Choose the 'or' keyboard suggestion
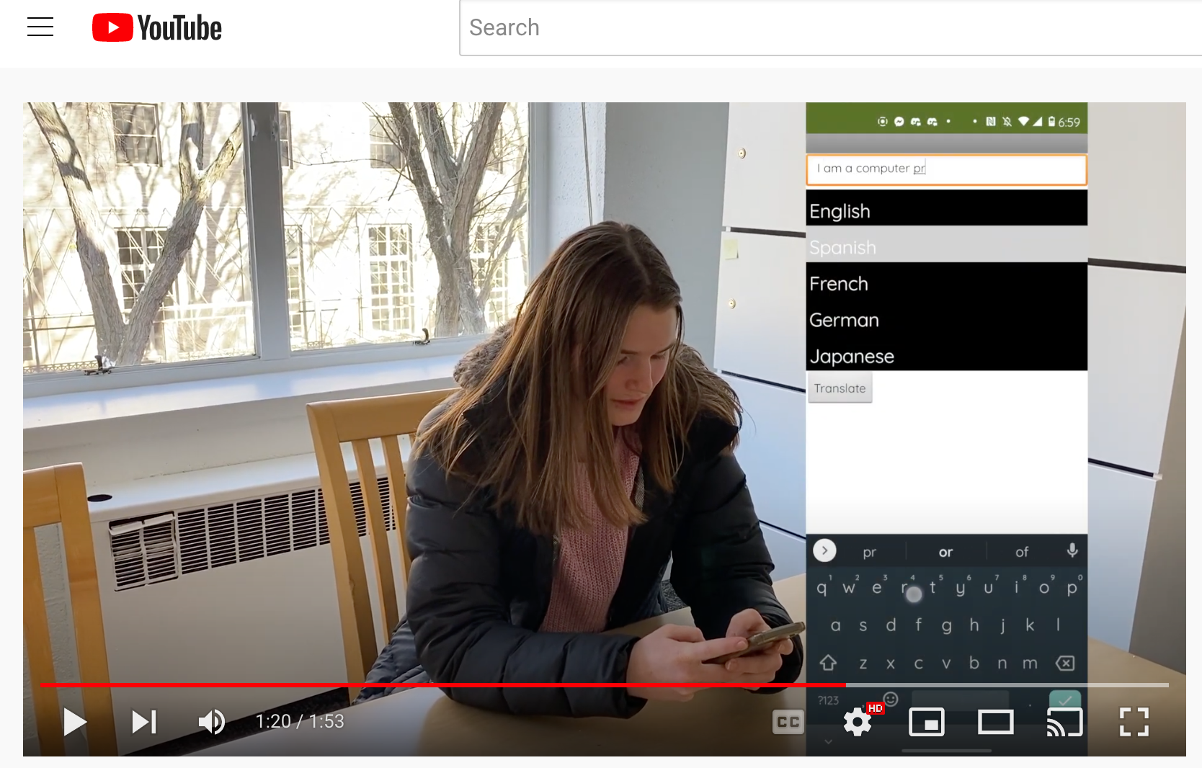1202x768 pixels. point(945,553)
